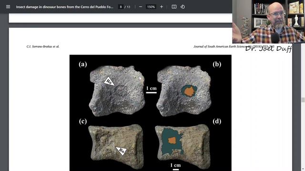Click figure panel (a) bone image
The height and width of the screenshot is (171, 305).
(117, 91)
